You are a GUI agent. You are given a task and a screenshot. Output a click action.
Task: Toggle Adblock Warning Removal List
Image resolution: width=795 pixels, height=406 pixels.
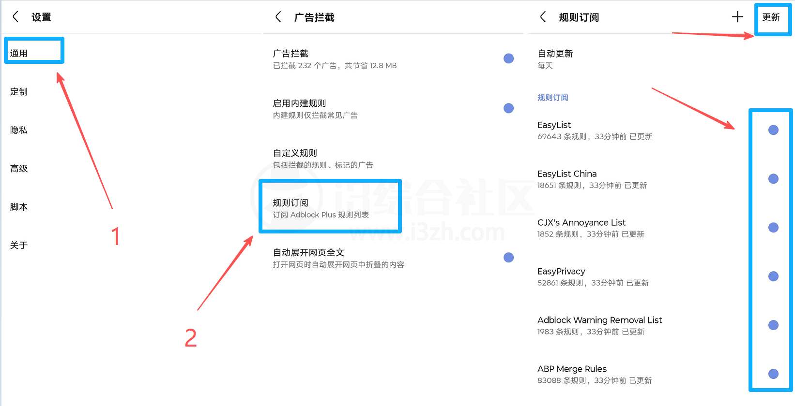pos(773,325)
